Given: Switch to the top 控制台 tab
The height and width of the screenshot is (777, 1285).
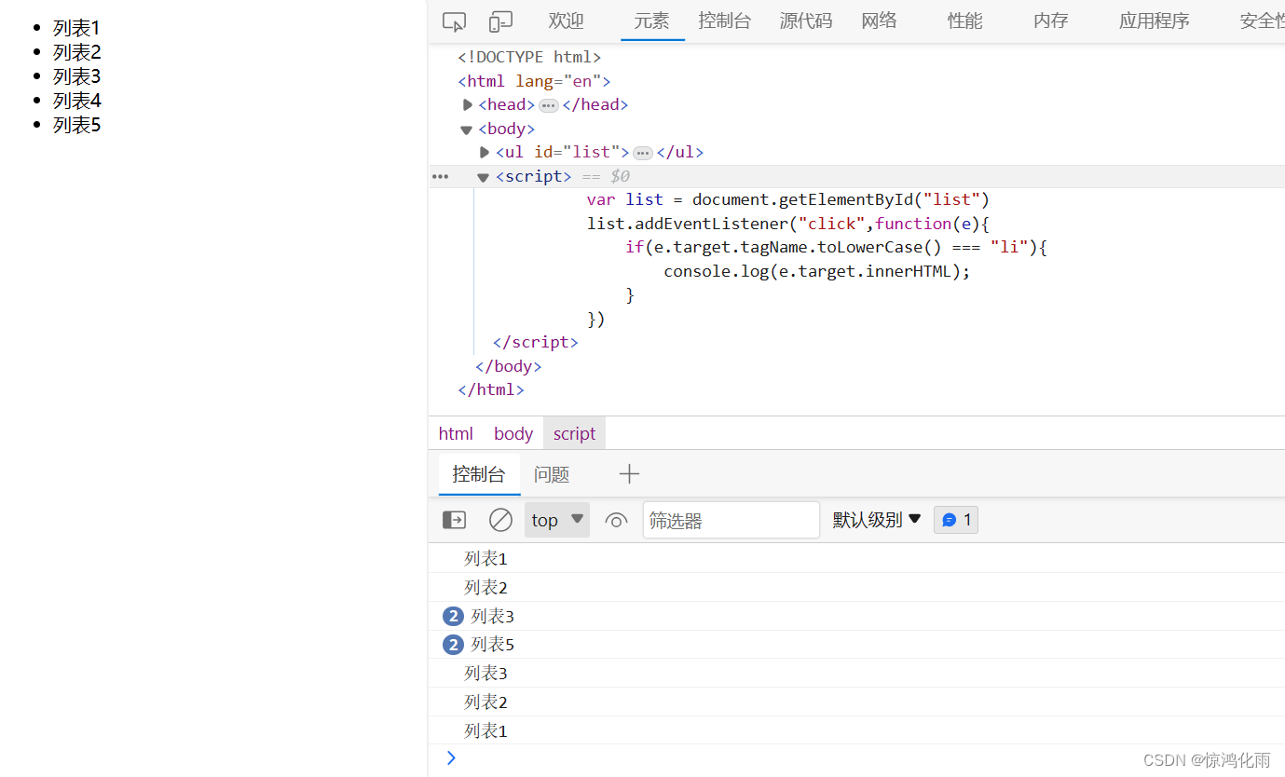Looking at the screenshot, I should 724,20.
